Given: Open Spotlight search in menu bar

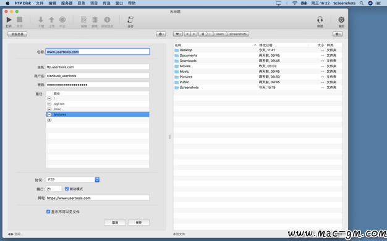Looking at the screenshot, I should tap(361, 3).
